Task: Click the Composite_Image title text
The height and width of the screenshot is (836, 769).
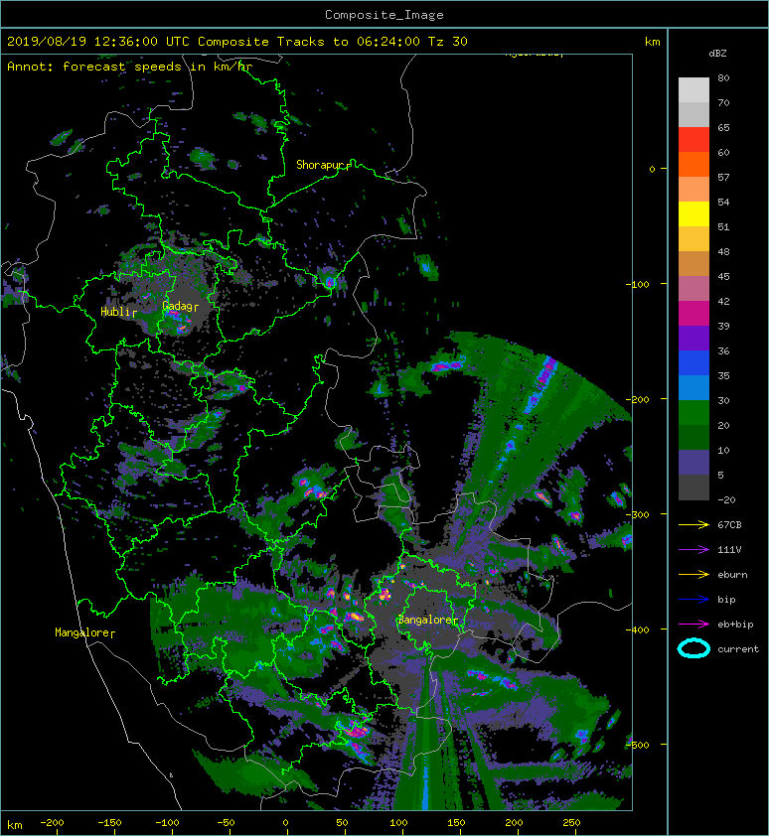Action: point(384,15)
